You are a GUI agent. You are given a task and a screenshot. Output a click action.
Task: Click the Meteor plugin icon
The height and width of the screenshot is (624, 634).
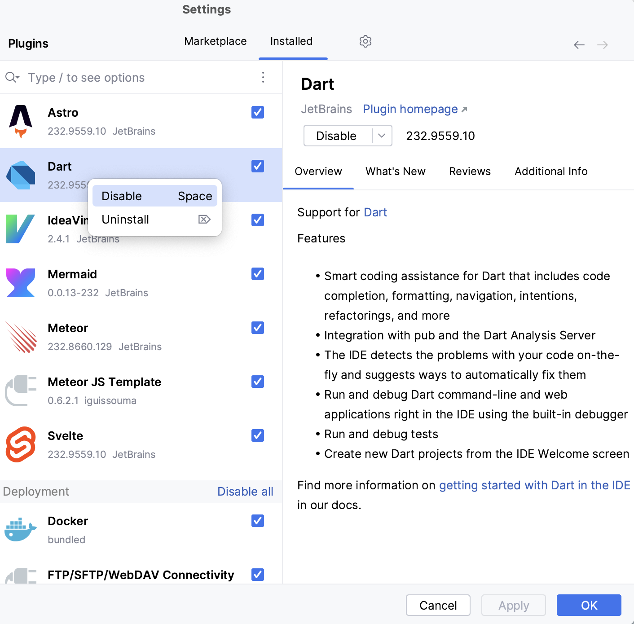point(21,337)
